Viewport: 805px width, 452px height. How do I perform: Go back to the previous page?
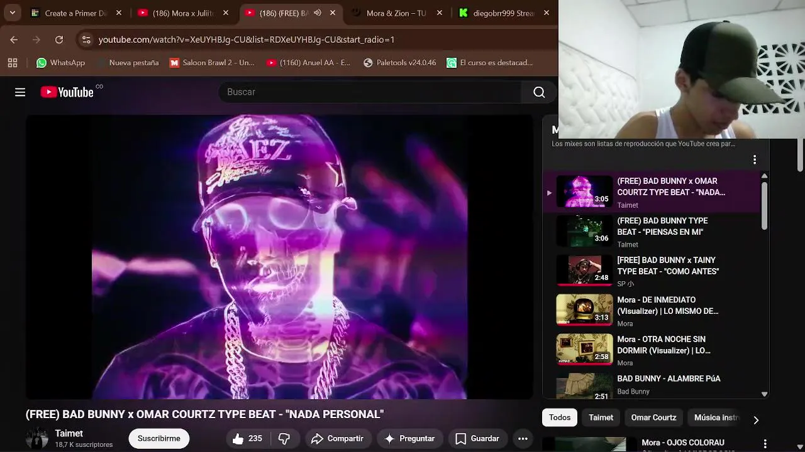point(14,40)
